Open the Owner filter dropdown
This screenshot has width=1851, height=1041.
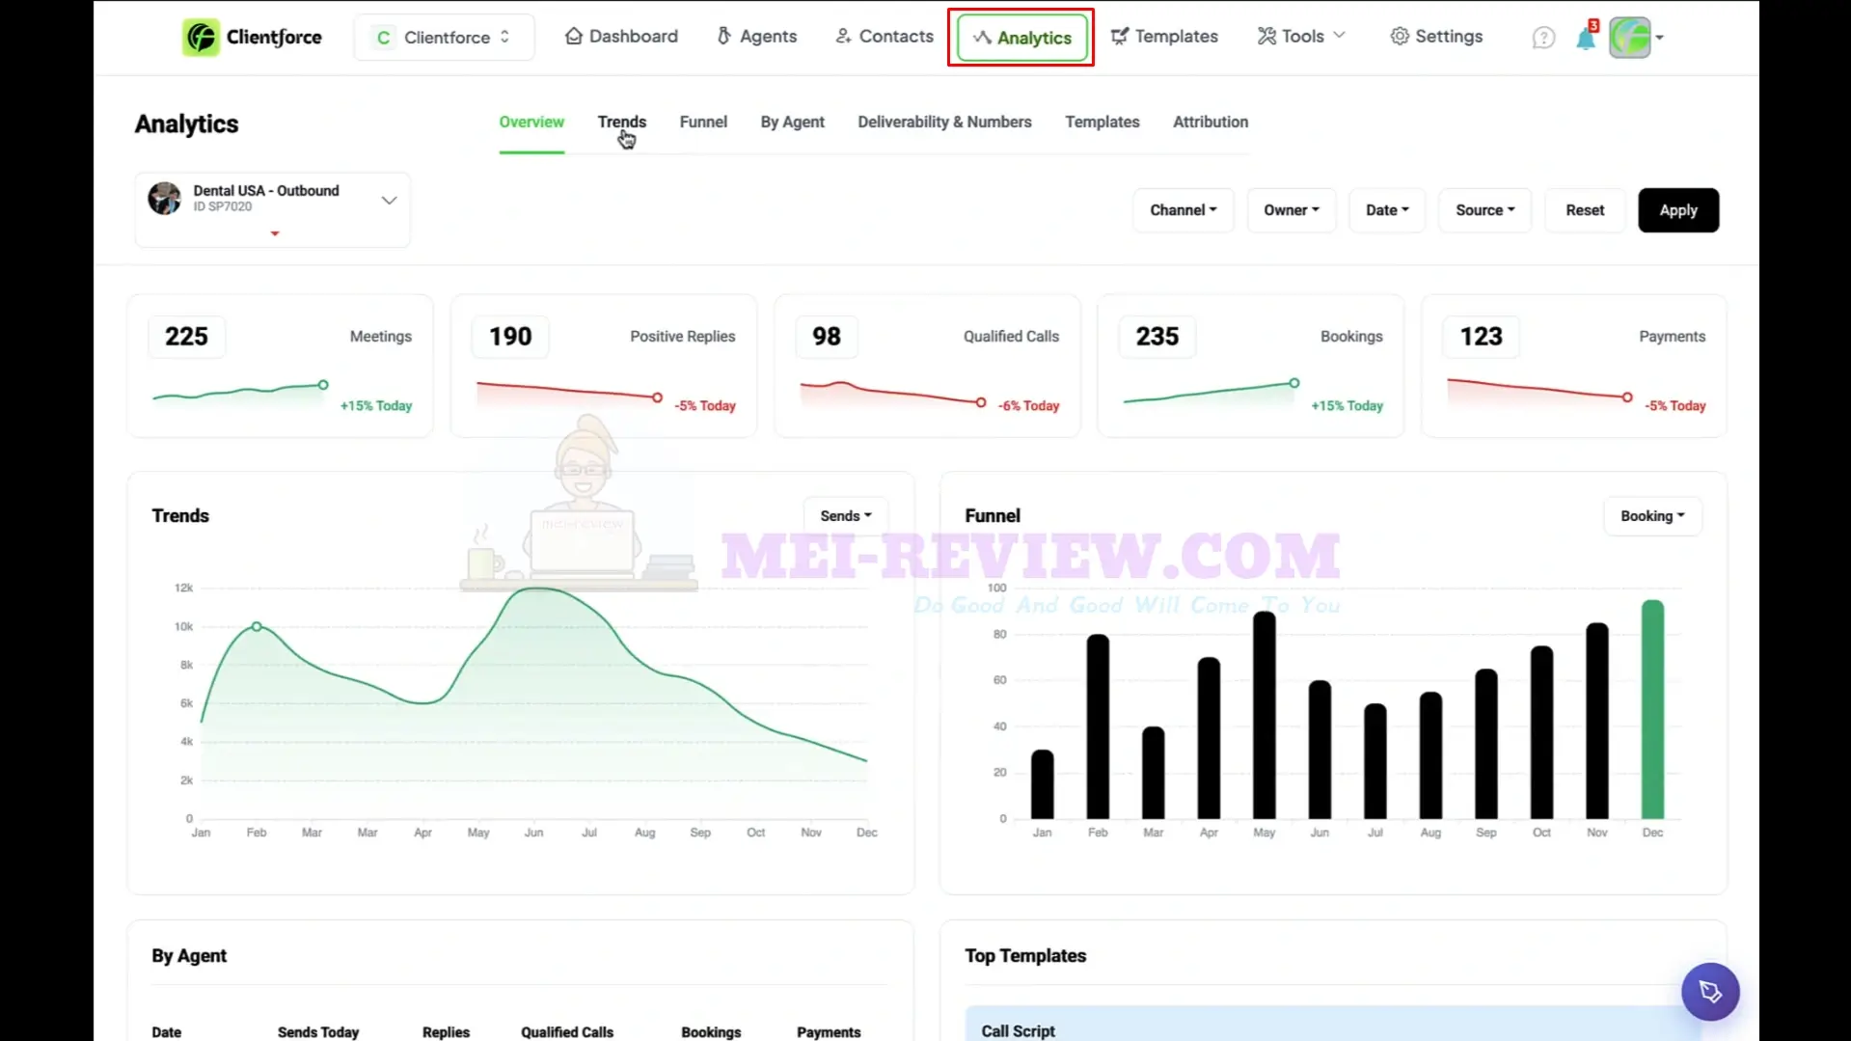coord(1292,210)
